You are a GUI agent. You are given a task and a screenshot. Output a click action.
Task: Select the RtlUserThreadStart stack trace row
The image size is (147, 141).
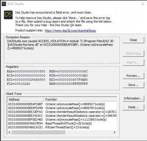[62, 127]
